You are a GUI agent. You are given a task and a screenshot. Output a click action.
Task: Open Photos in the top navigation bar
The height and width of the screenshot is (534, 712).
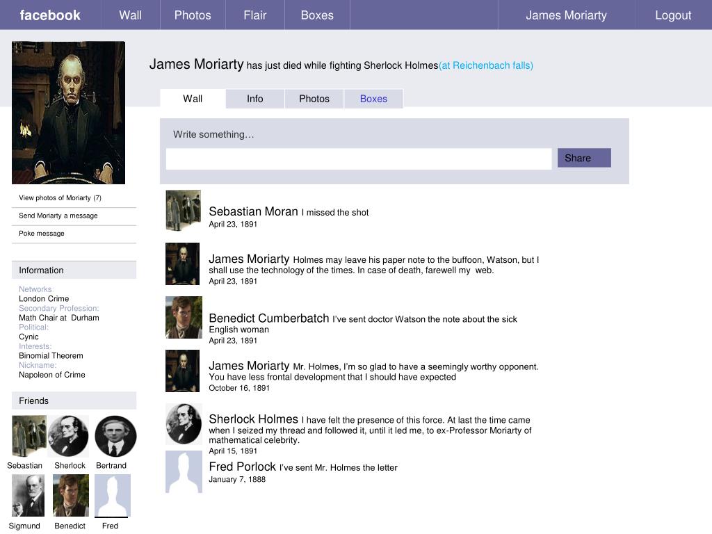click(x=193, y=15)
